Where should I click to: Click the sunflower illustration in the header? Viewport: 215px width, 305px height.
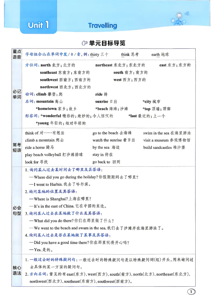tap(179, 18)
